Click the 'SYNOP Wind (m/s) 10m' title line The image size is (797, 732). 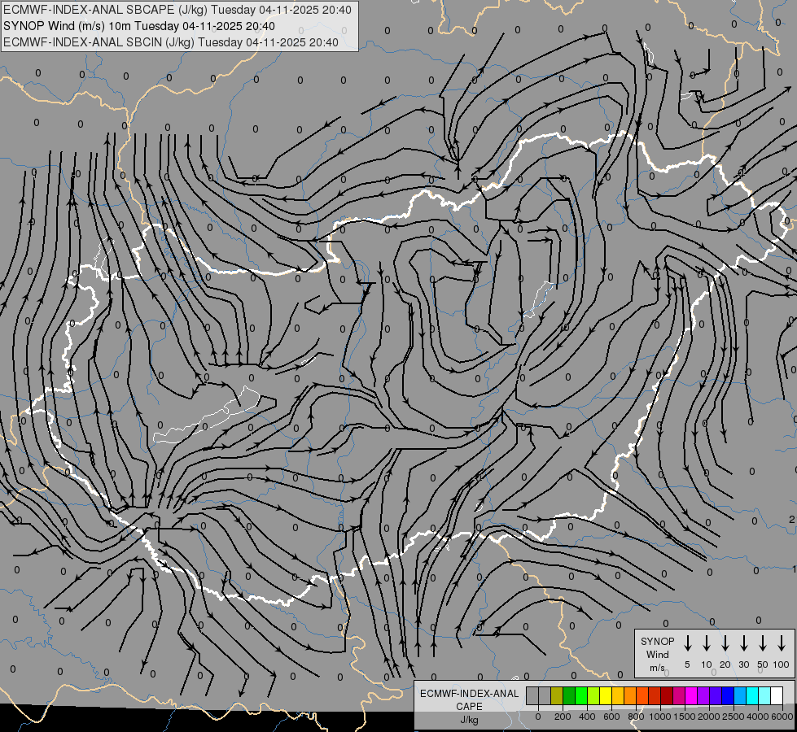(x=138, y=26)
